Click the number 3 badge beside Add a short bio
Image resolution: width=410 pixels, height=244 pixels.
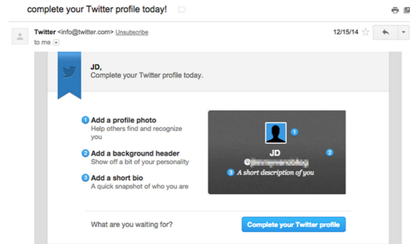(85, 178)
